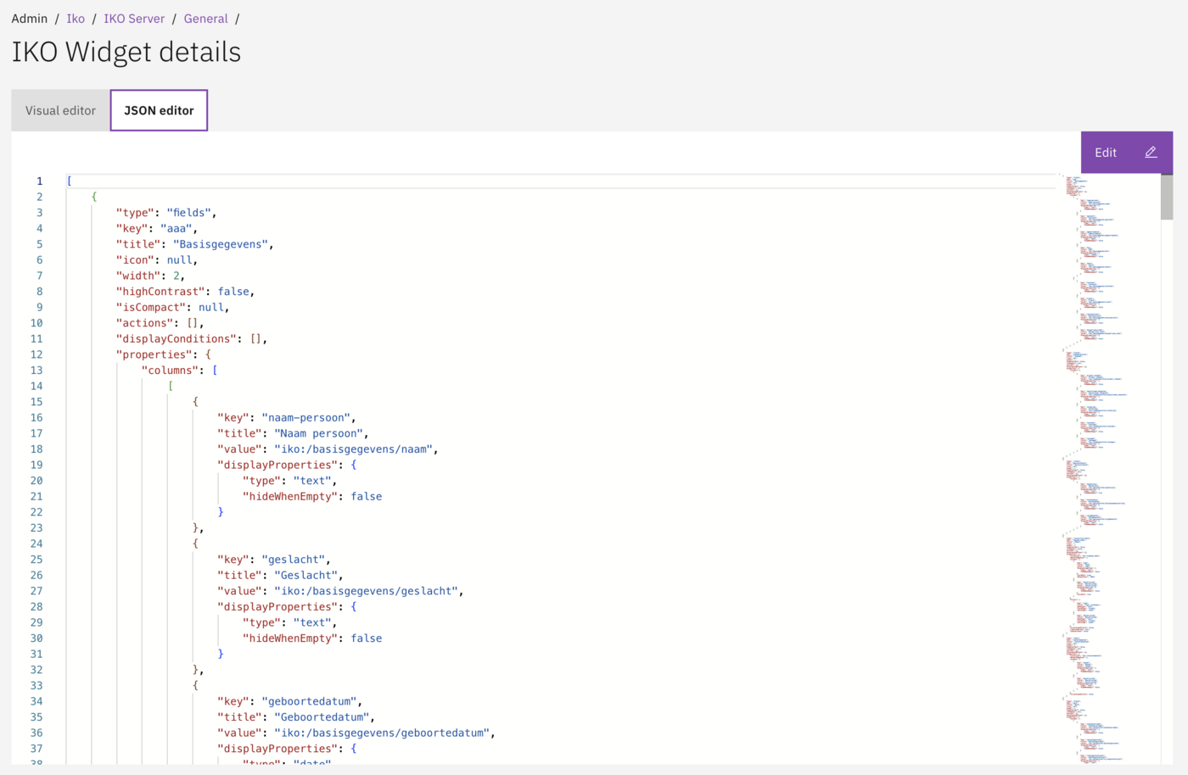Place cursor on the "highContrast" false value

pos(234,291)
